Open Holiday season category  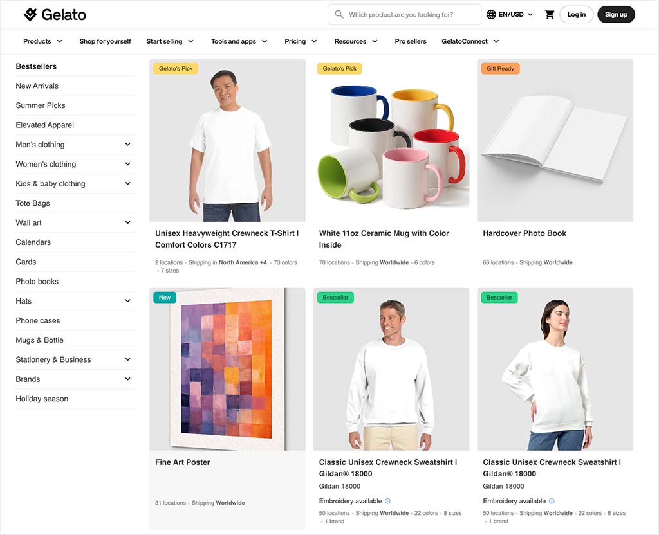[x=42, y=399]
